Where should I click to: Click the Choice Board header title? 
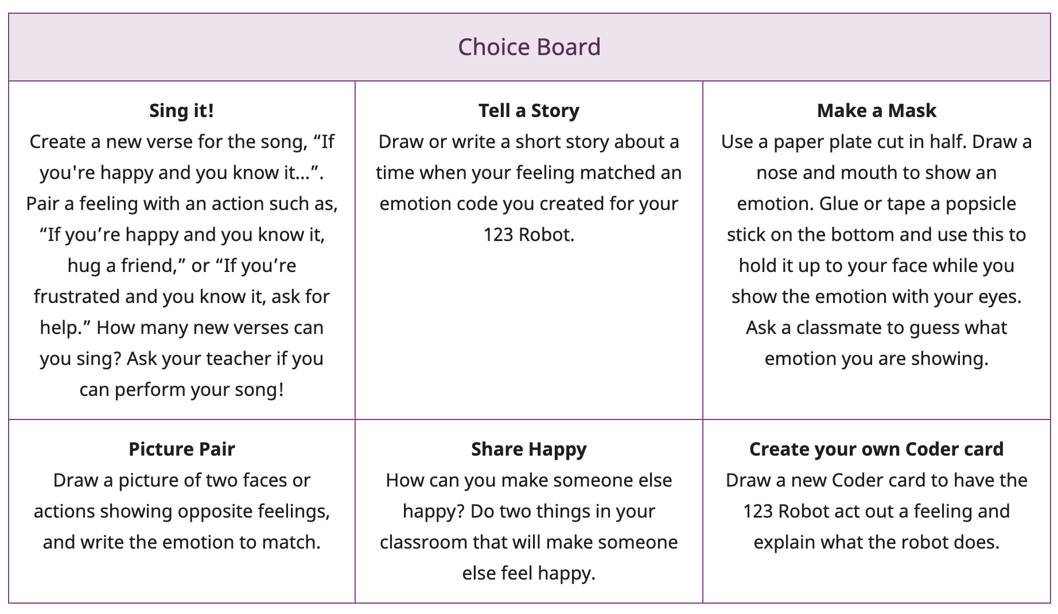tap(529, 47)
